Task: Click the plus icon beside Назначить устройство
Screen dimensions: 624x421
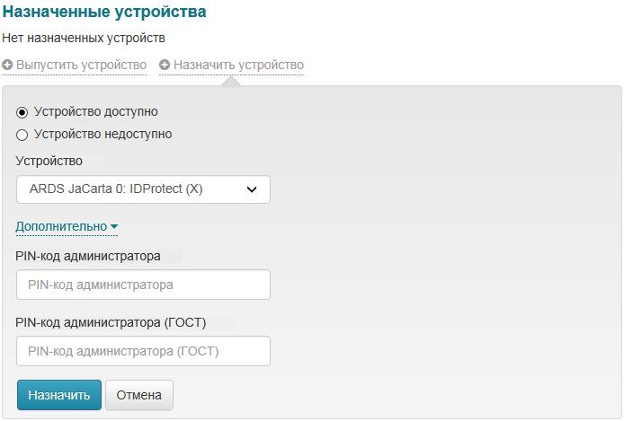Action: (165, 66)
